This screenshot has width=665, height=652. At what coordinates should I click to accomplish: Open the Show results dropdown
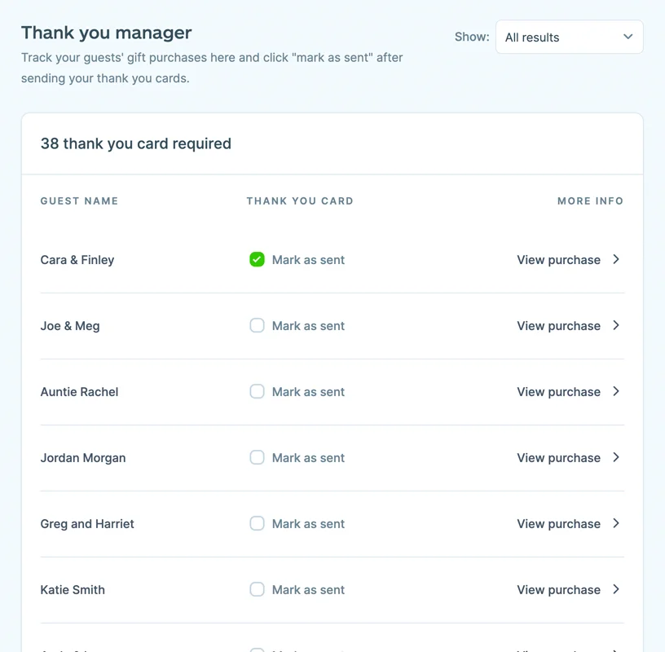(x=568, y=37)
